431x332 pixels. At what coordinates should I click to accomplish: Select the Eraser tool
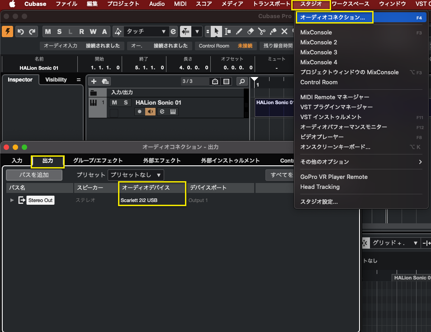pyautogui.click(x=251, y=31)
